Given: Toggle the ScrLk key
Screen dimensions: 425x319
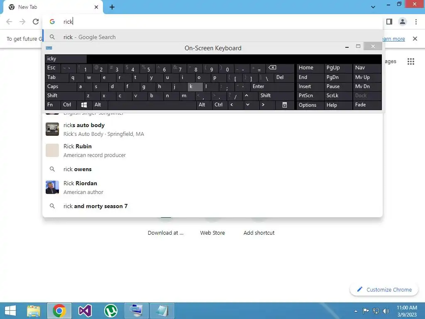Looking at the screenshot, I should click(x=338, y=96).
